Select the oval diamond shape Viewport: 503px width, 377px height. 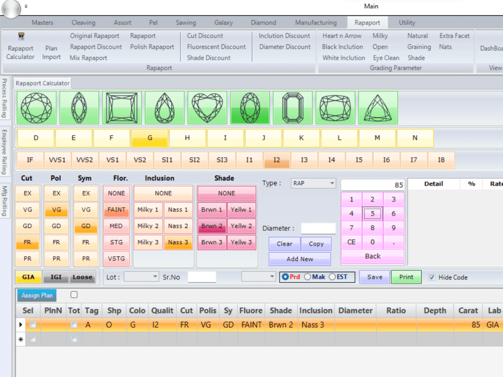tap(250, 108)
